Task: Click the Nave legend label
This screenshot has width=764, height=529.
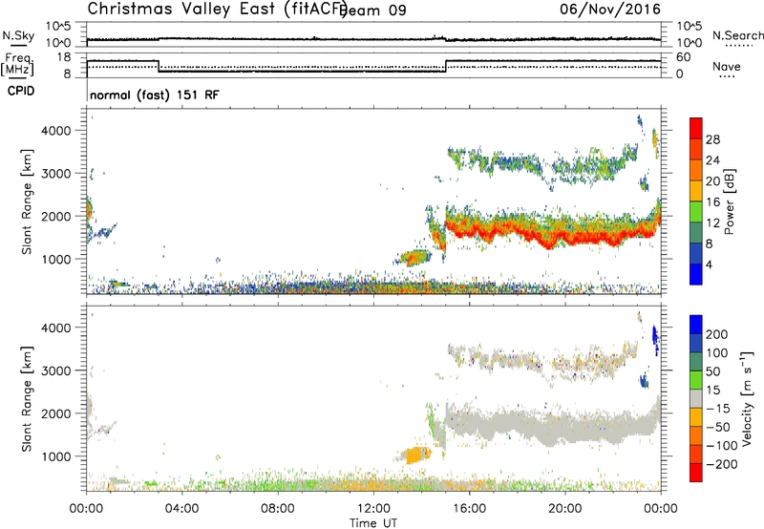Action: pyautogui.click(x=727, y=67)
